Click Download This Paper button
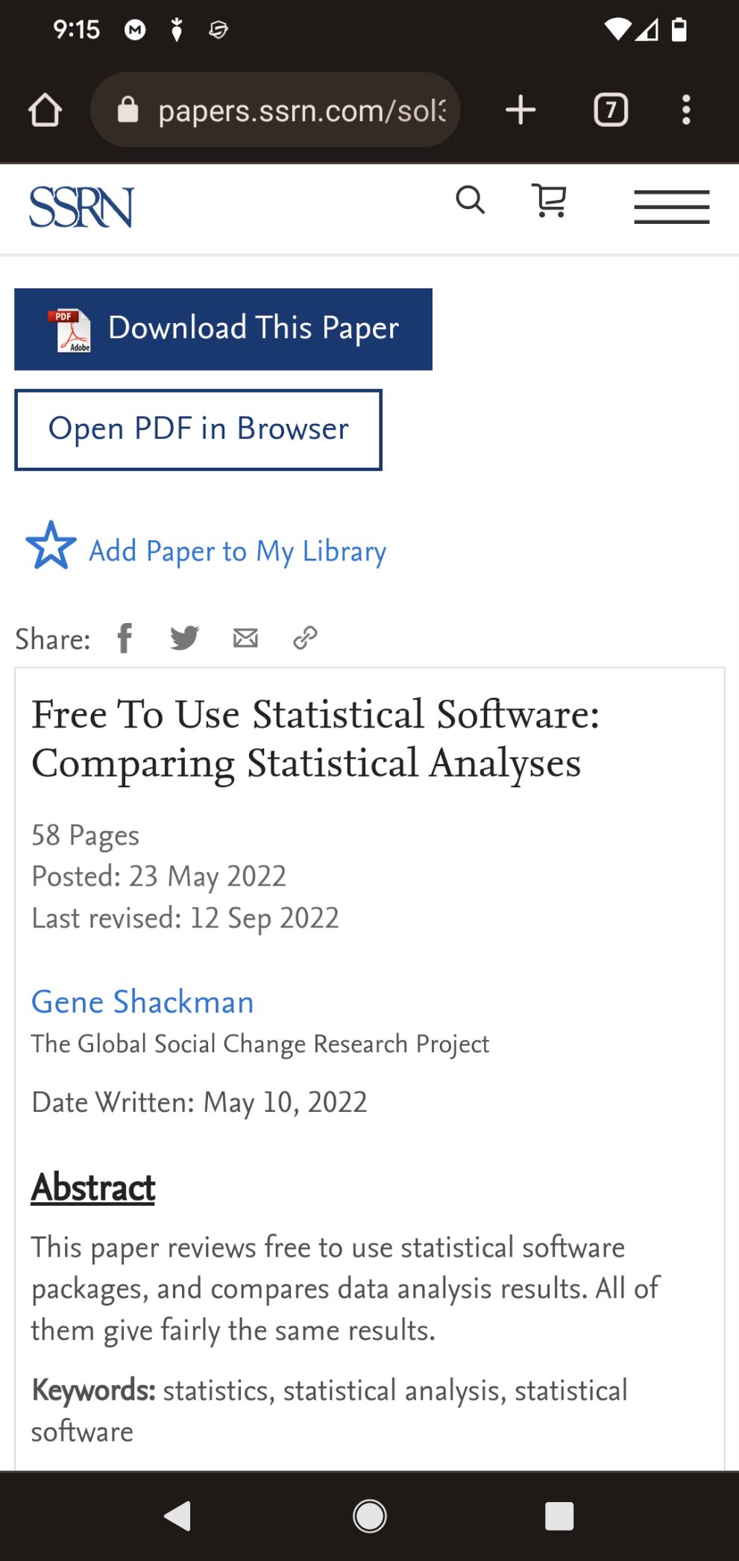 (x=223, y=329)
